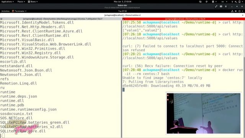Open the Terminator app menu dropdown
This screenshot has height=138, width=245.
pyautogui.click(x=19, y=11)
